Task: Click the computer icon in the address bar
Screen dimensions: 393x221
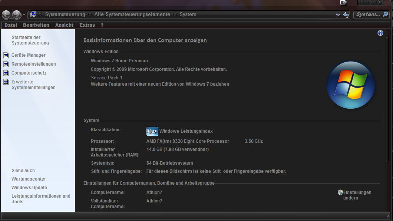Action: pos(33,14)
